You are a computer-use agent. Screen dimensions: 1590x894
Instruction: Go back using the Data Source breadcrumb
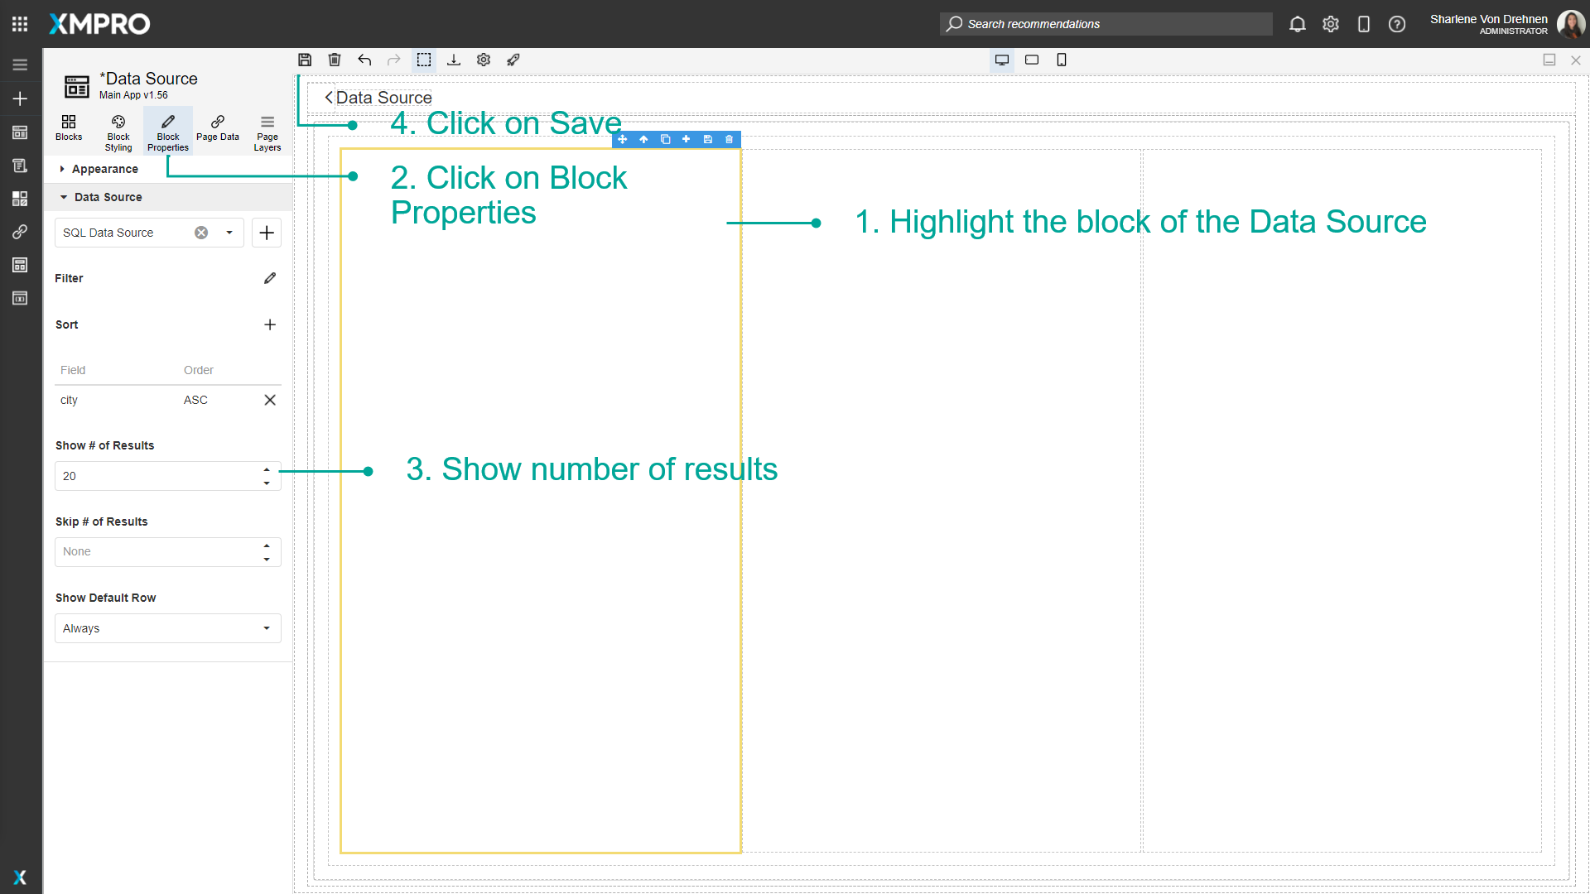tap(378, 98)
